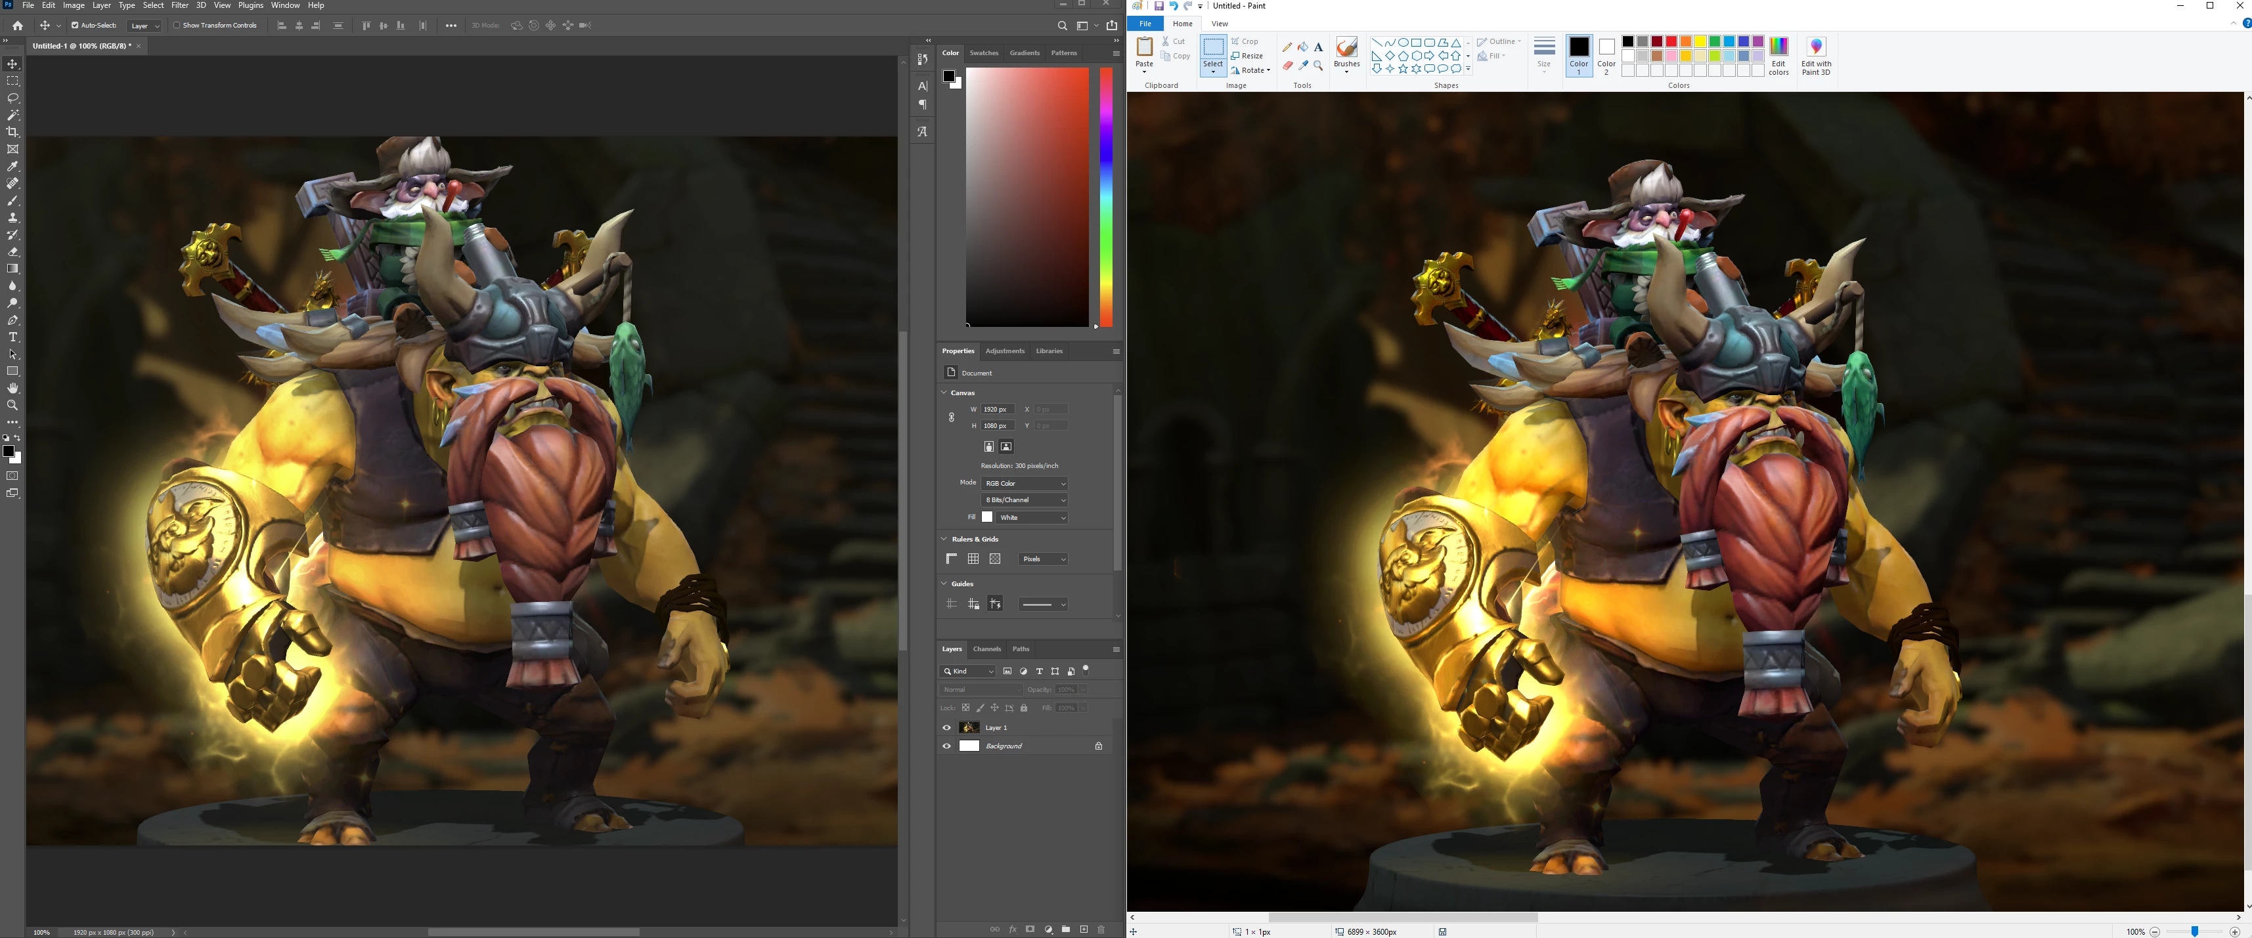Select the Crop tool in Photoshop toolbar
Viewport: 2252px width, 938px height.
[x=12, y=132]
